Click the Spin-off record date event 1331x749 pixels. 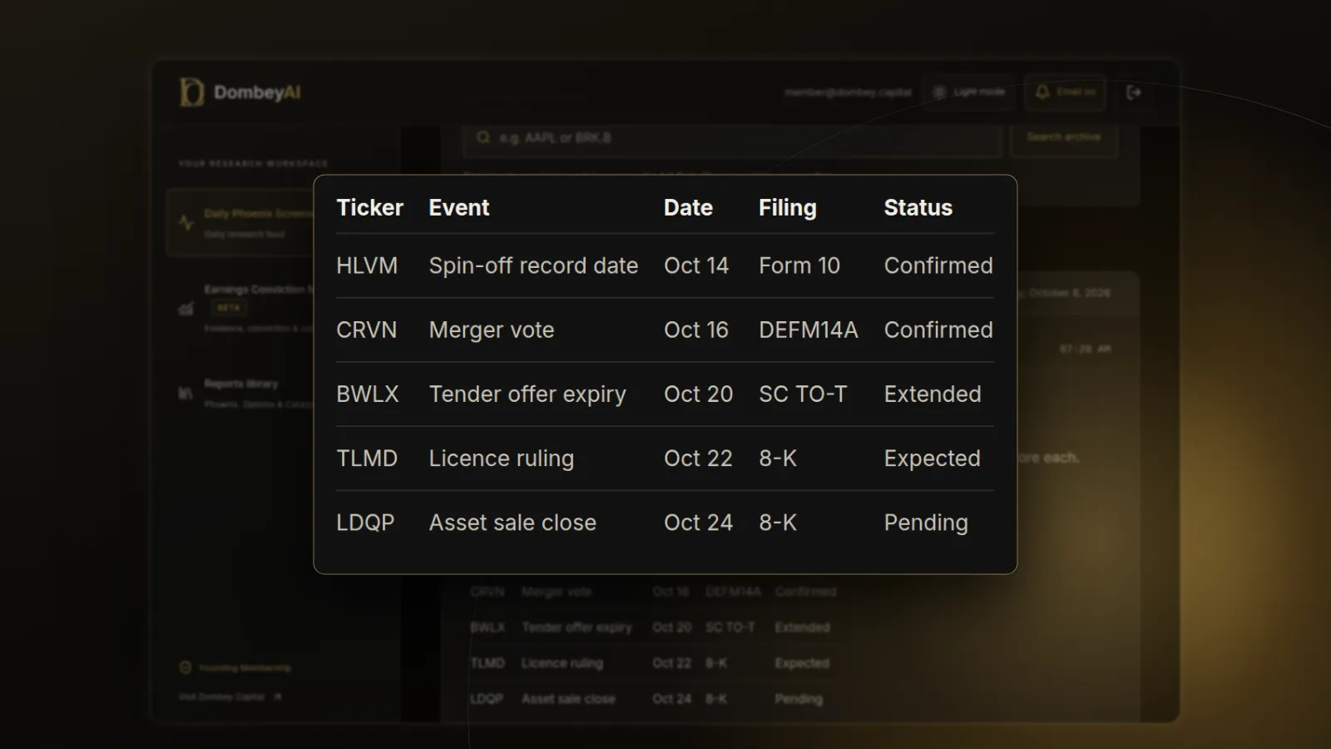point(533,266)
